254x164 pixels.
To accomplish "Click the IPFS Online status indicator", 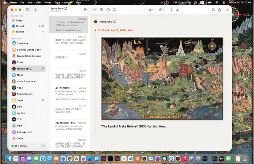I will (19, 146).
